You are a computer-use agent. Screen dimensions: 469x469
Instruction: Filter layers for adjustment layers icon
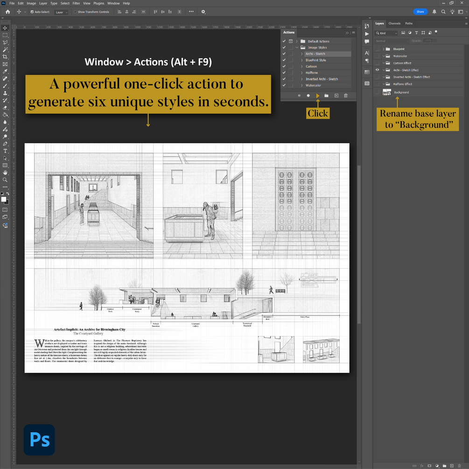[410, 33]
